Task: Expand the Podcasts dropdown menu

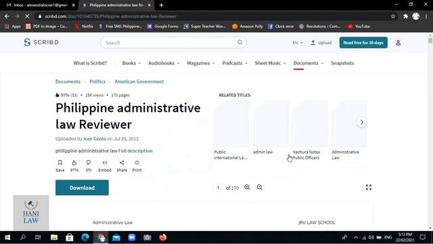Action: (x=235, y=63)
